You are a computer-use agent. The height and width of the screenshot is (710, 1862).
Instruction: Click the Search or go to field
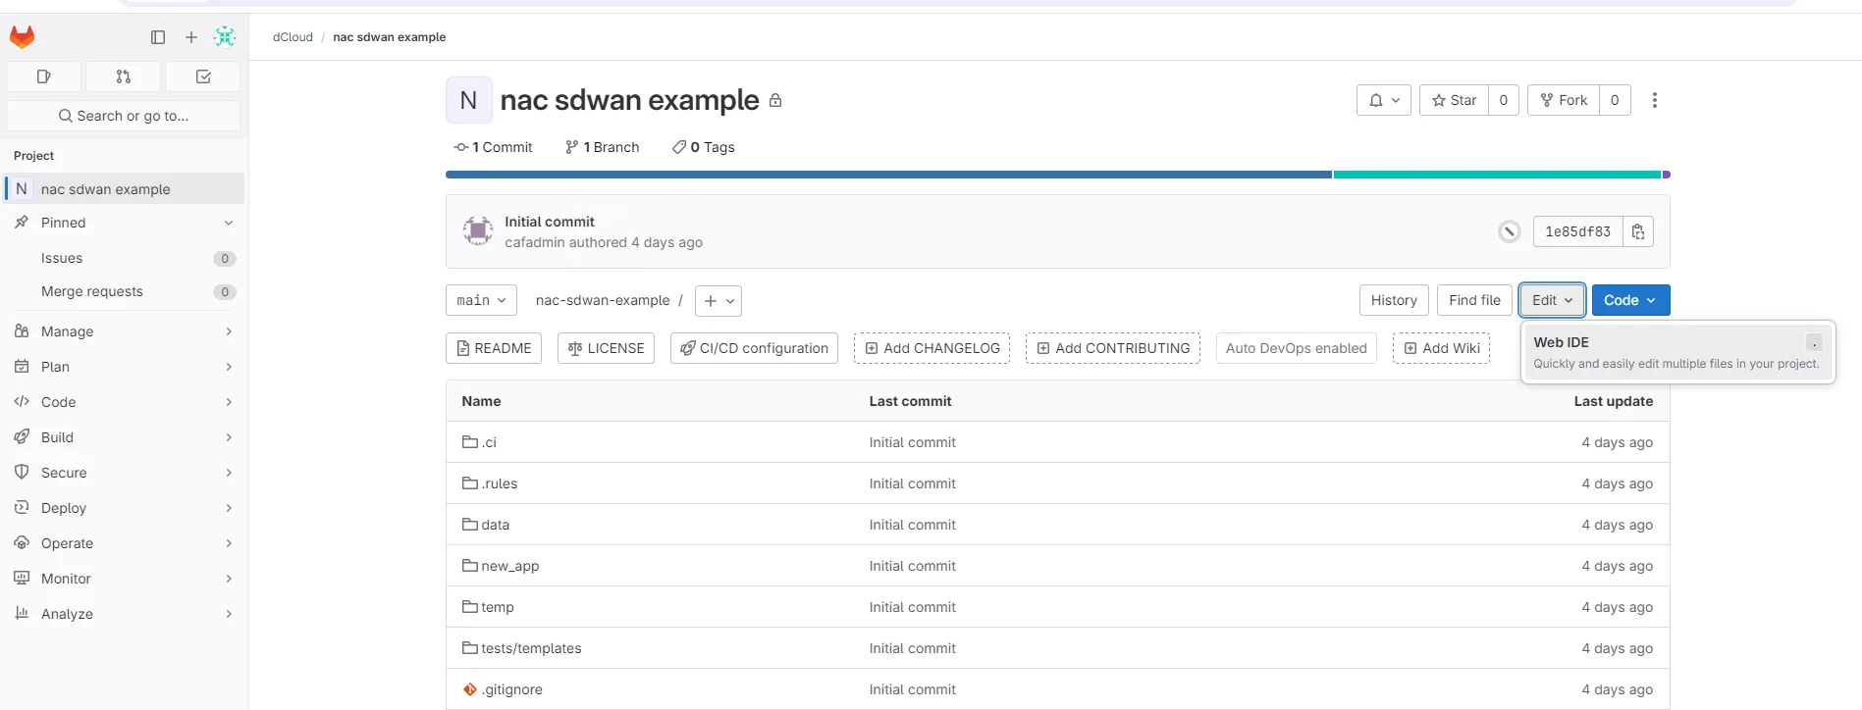point(124,116)
